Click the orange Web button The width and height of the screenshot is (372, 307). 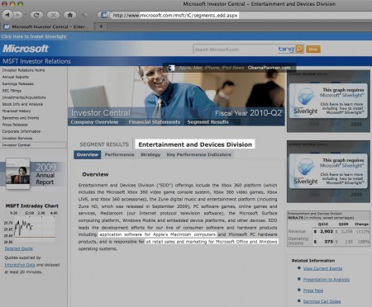[313, 50]
